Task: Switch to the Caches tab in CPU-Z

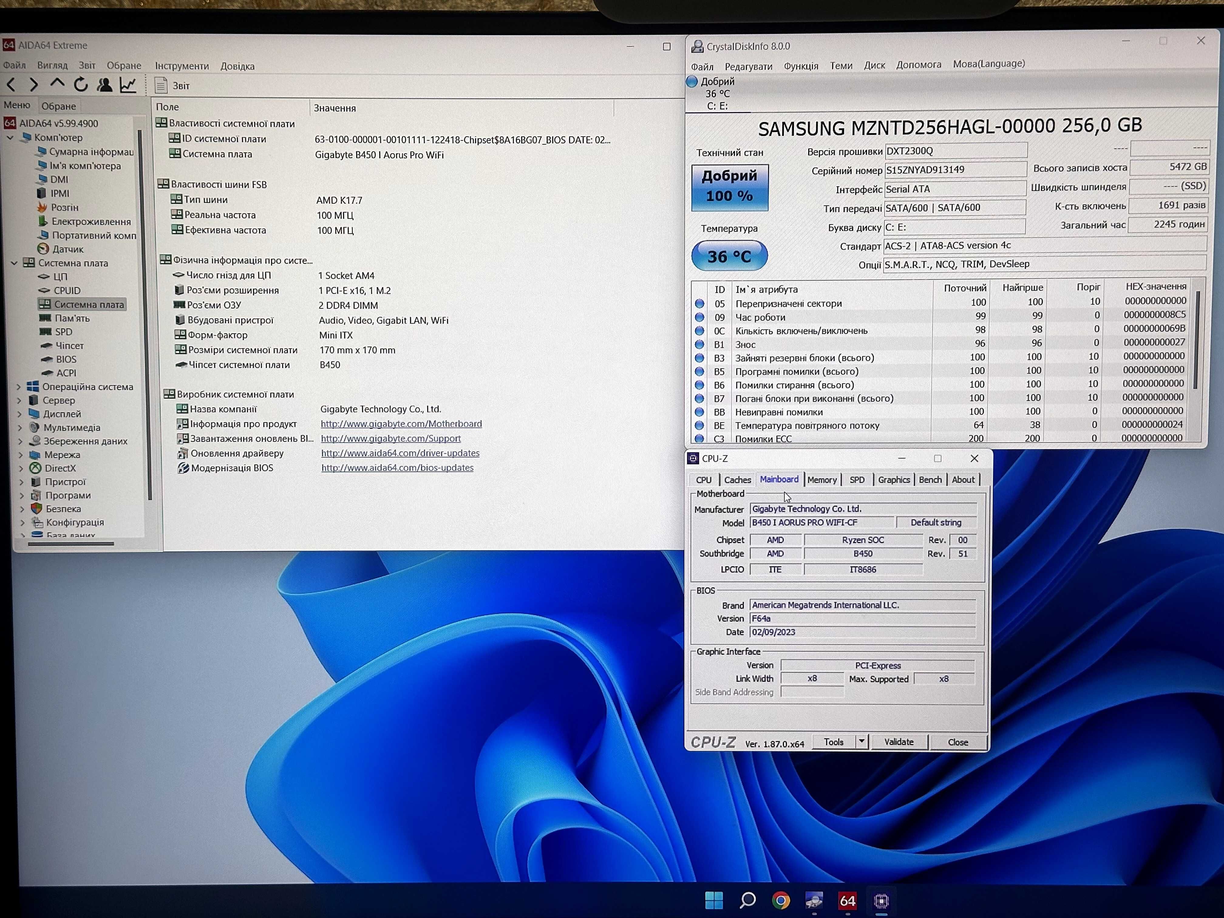Action: point(737,480)
